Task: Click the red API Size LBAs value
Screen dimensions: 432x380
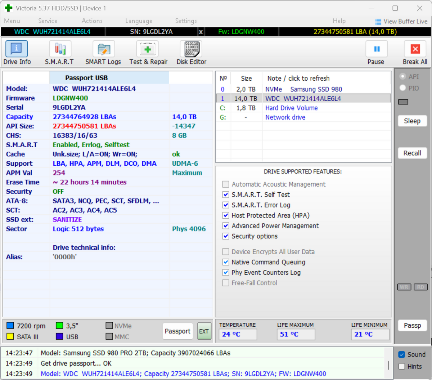Action: click(x=84, y=126)
